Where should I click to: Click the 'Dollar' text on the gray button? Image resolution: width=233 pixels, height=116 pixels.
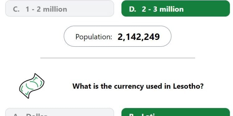coord(36,115)
